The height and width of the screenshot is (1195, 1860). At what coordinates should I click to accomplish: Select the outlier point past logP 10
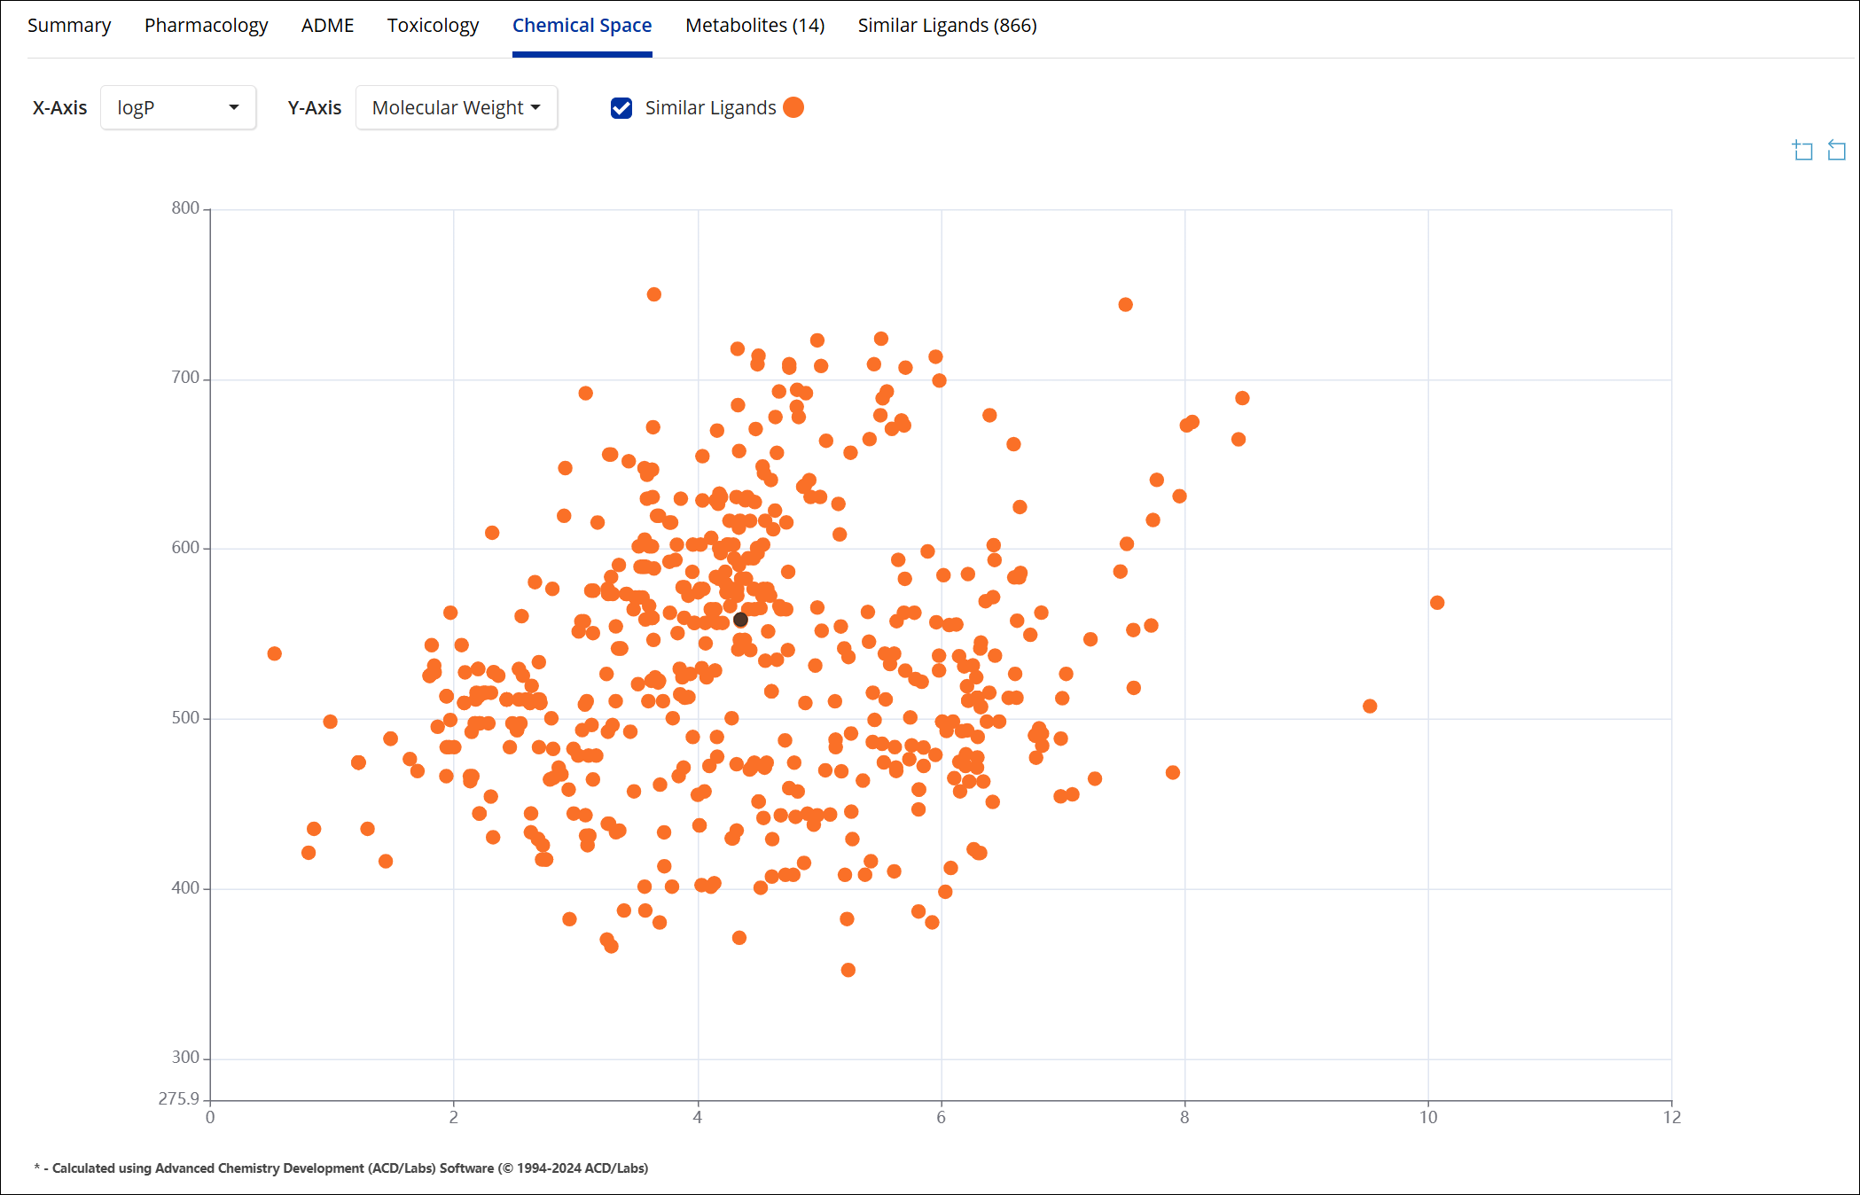click(x=1437, y=603)
